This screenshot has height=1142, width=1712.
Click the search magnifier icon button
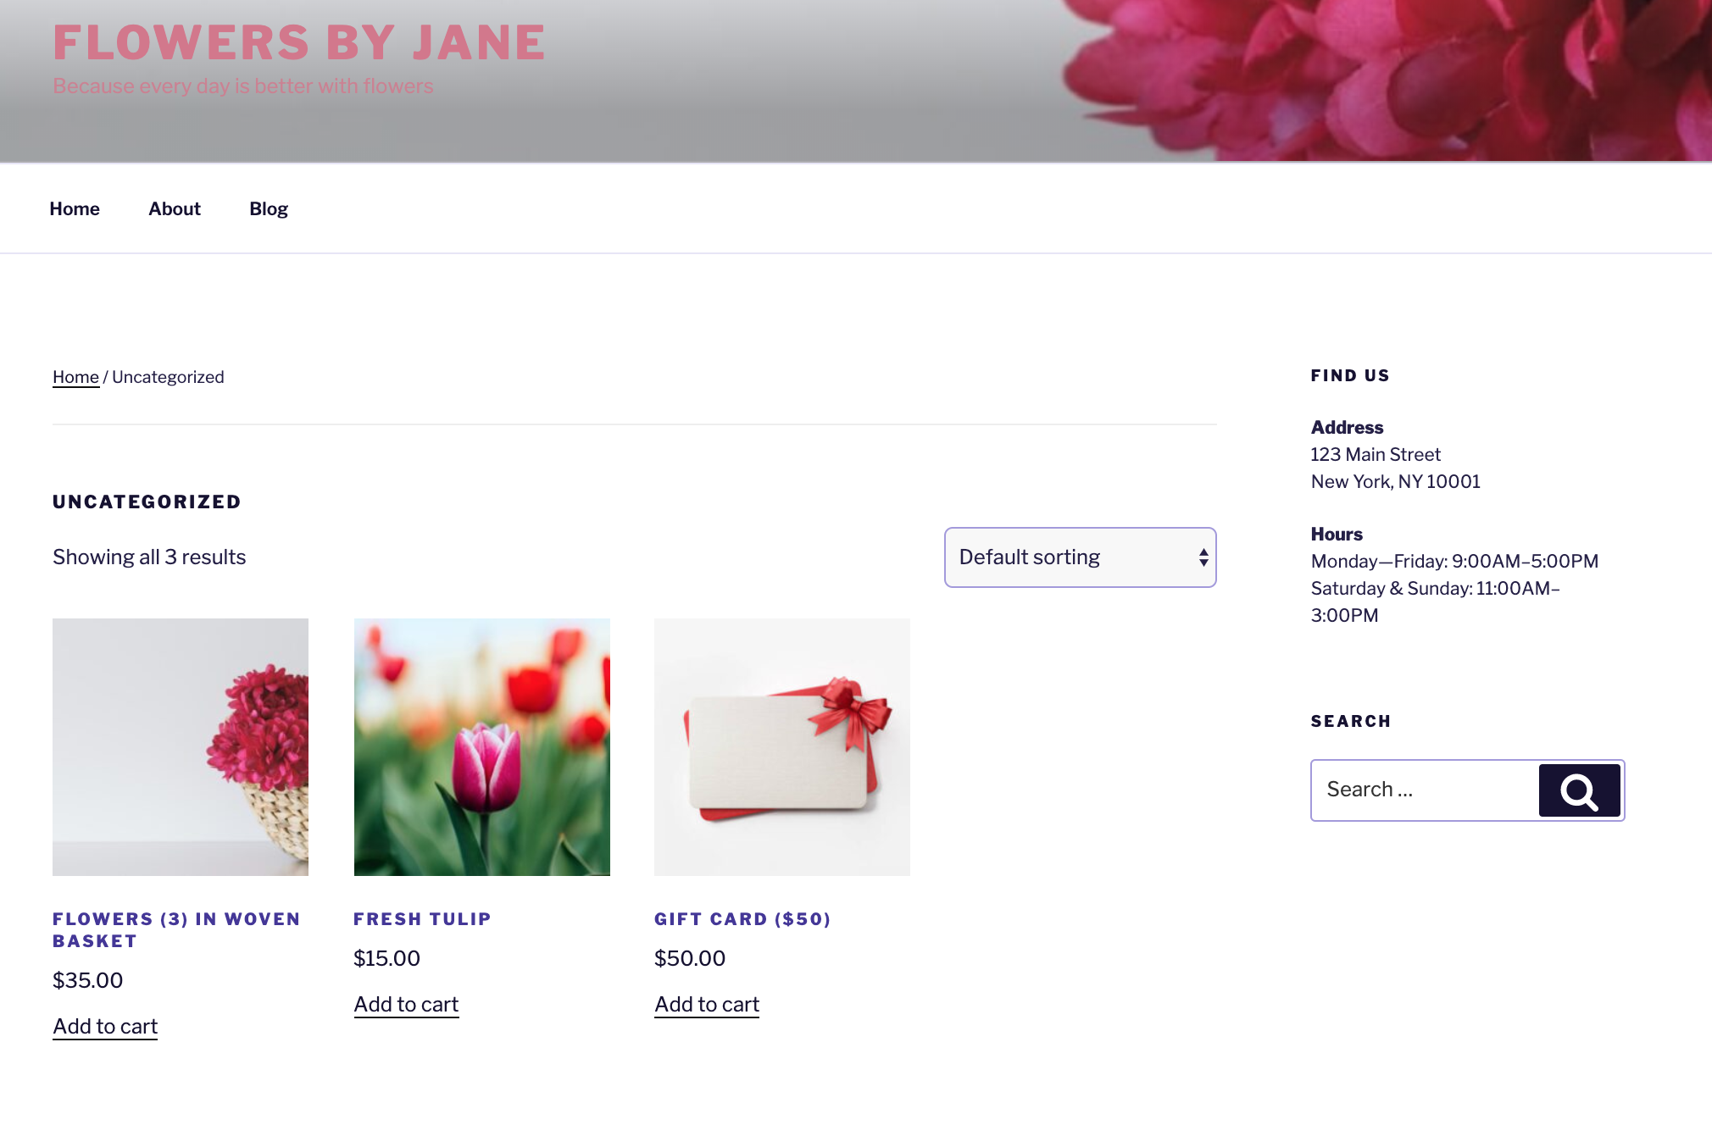[x=1579, y=791]
